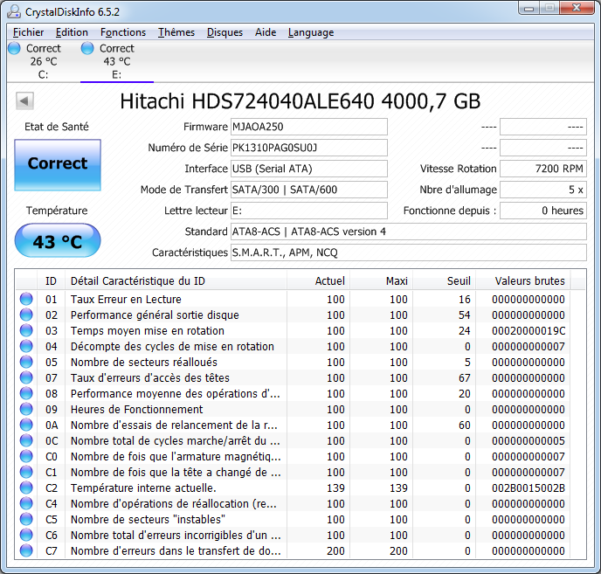Click status orb of attribute C2 row
601x574 pixels.
tap(26, 488)
